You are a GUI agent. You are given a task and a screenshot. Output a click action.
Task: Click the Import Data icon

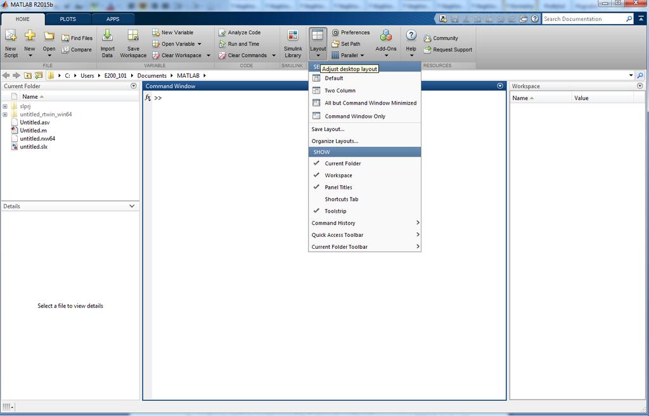(x=107, y=35)
